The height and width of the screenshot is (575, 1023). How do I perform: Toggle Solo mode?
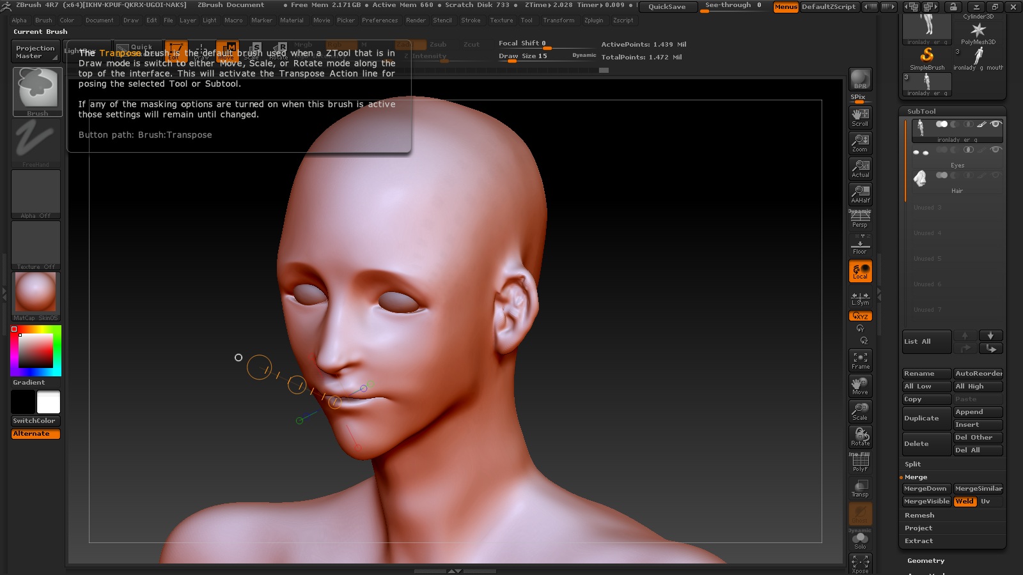point(860,539)
